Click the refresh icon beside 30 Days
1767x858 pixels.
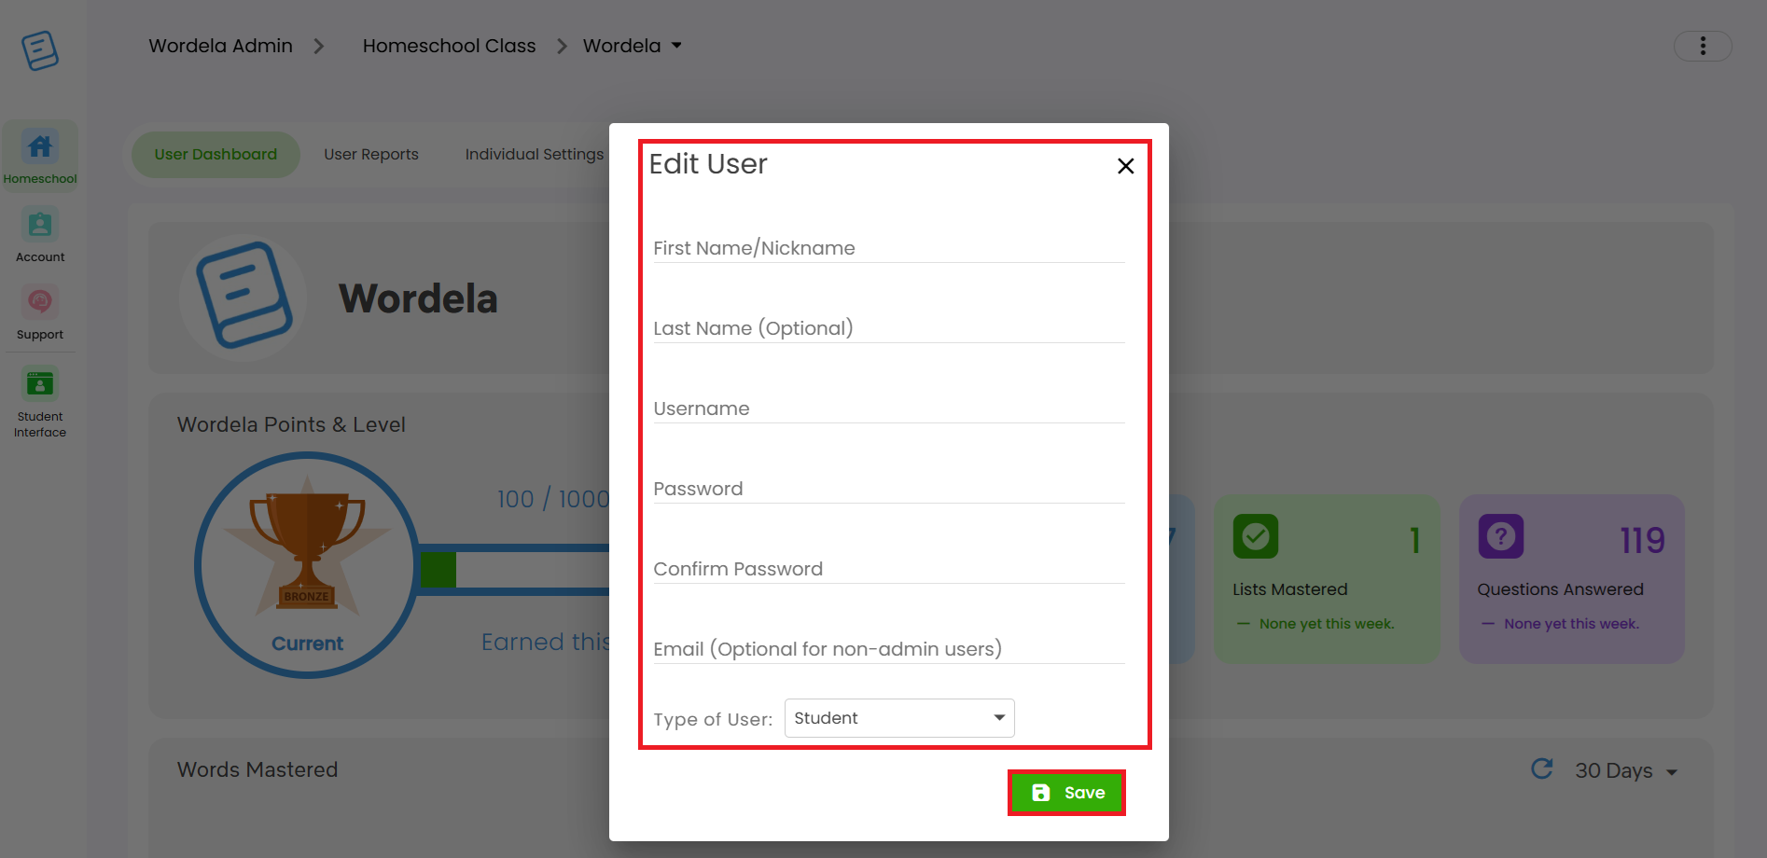[x=1542, y=768]
